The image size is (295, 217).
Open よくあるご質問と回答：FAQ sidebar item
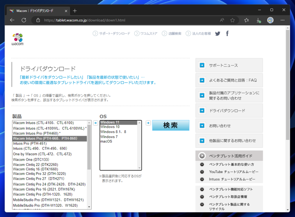[x=229, y=80]
